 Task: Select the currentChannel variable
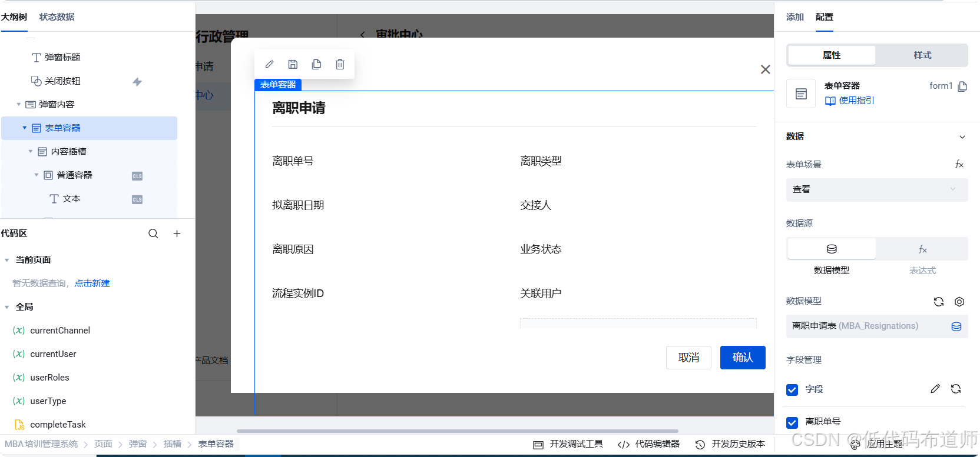coord(60,331)
